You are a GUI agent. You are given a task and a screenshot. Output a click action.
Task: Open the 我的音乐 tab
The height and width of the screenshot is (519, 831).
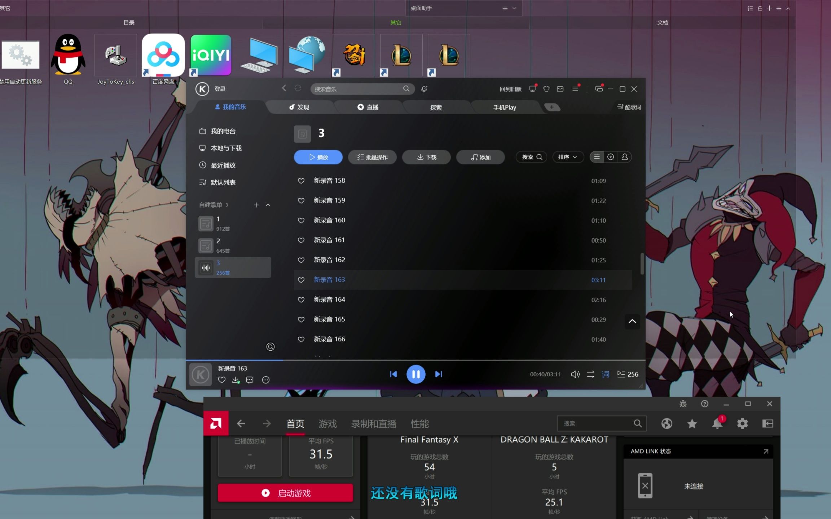click(x=230, y=107)
